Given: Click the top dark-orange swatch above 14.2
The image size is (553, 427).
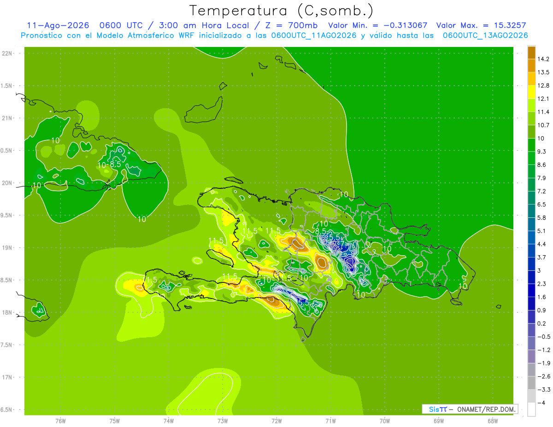Looking at the screenshot, I should [531, 53].
